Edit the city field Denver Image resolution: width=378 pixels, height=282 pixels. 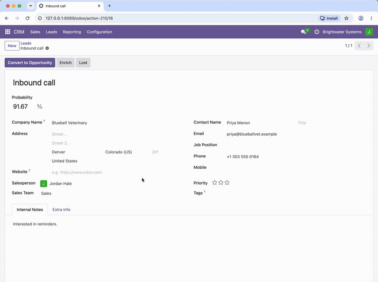(x=77, y=152)
